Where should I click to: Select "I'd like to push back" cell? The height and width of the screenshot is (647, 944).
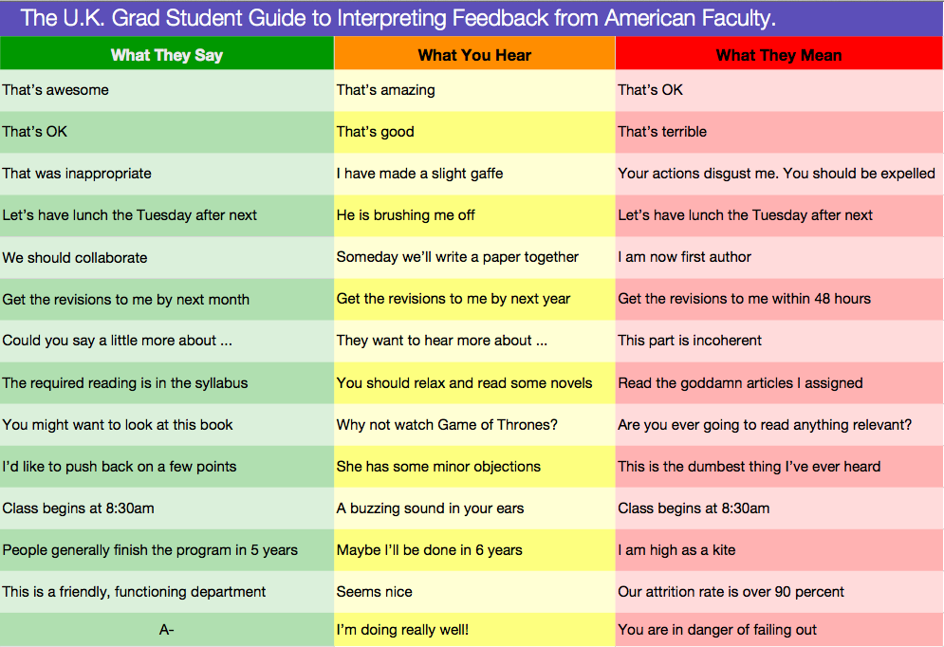pos(120,467)
